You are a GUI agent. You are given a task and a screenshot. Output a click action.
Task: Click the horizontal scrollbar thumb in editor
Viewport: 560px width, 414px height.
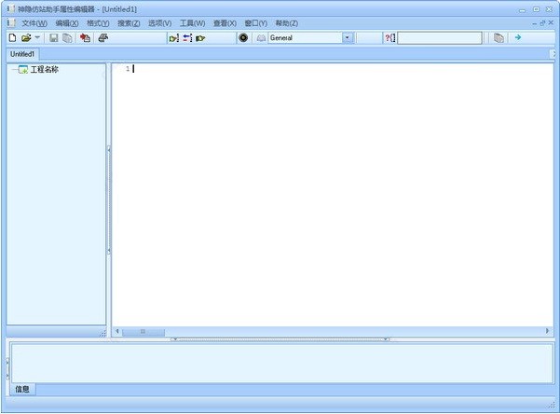coord(143,332)
